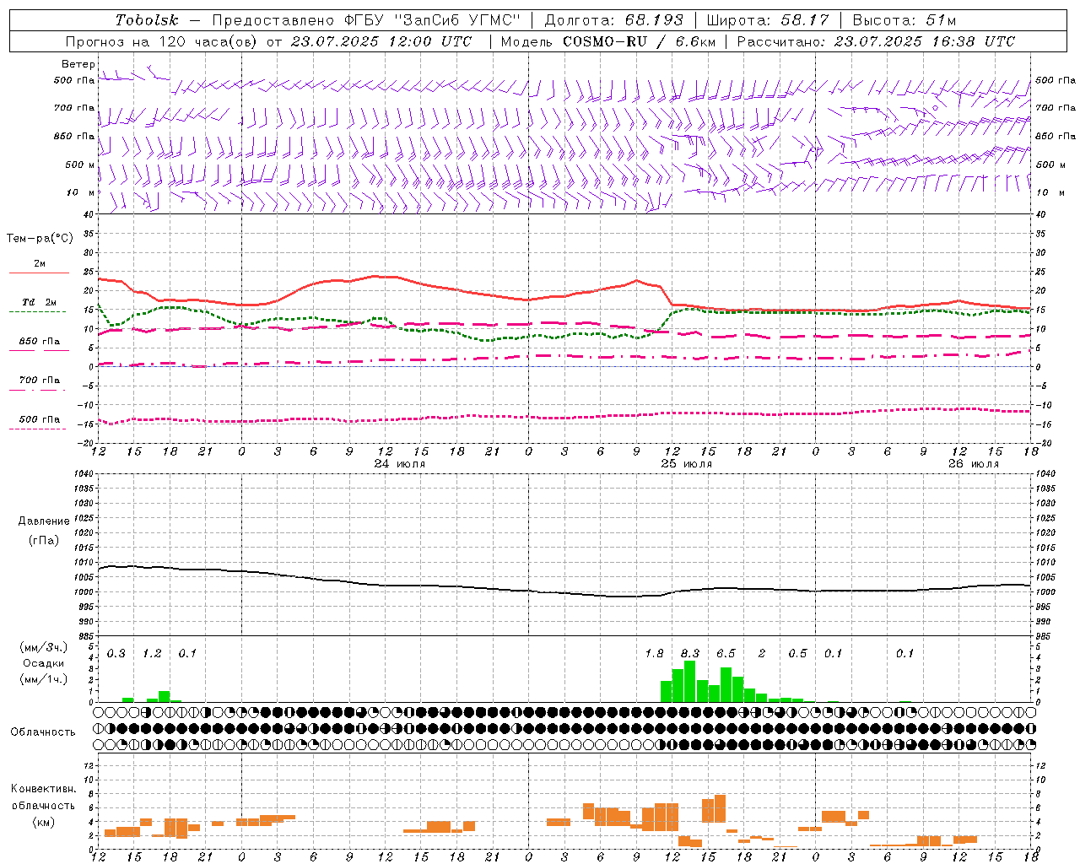
Task: Click the "0.3" three-hour precipitation total
Action: 116,653
